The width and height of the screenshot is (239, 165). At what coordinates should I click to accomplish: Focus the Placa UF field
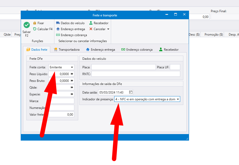click(175, 67)
